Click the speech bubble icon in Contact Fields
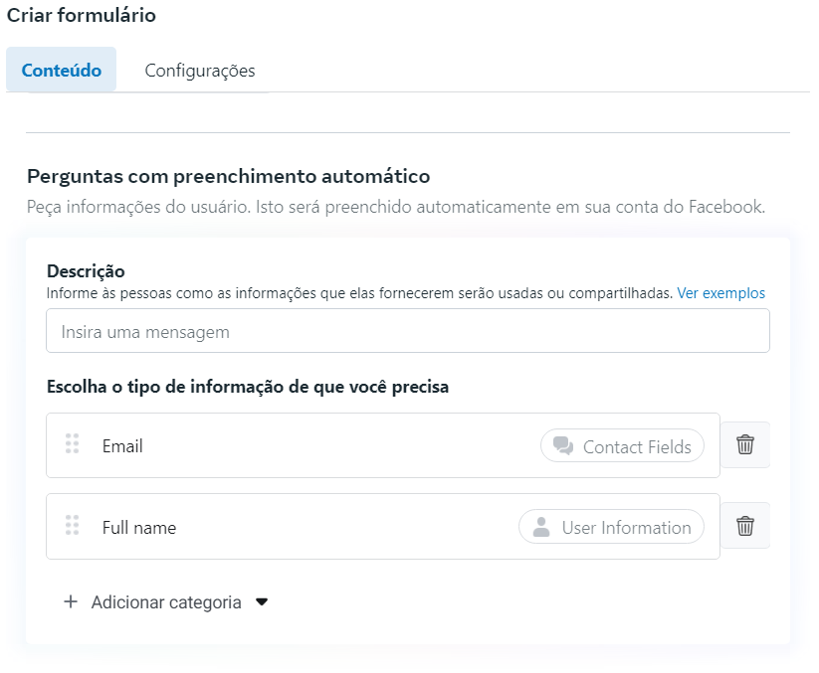Screen dimensions: 819x673 point(563,446)
